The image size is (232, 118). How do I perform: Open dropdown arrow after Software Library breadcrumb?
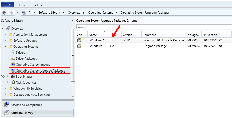point(63,13)
